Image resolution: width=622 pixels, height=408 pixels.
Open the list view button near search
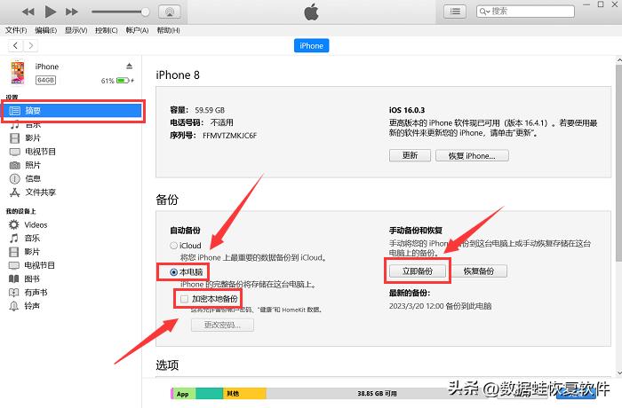point(455,12)
